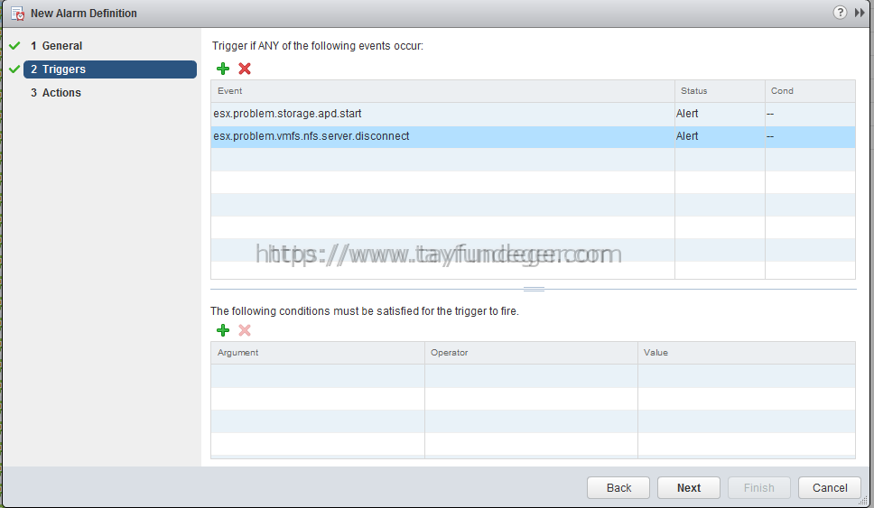Click the Status column header

coord(720,91)
